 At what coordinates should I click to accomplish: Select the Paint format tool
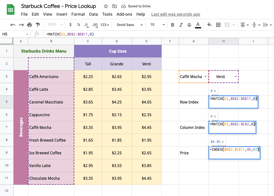pyautogui.click(x=38, y=25)
